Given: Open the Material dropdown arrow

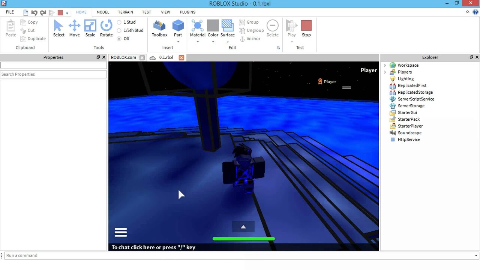Looking at the screenshot, I should [198, 42].
